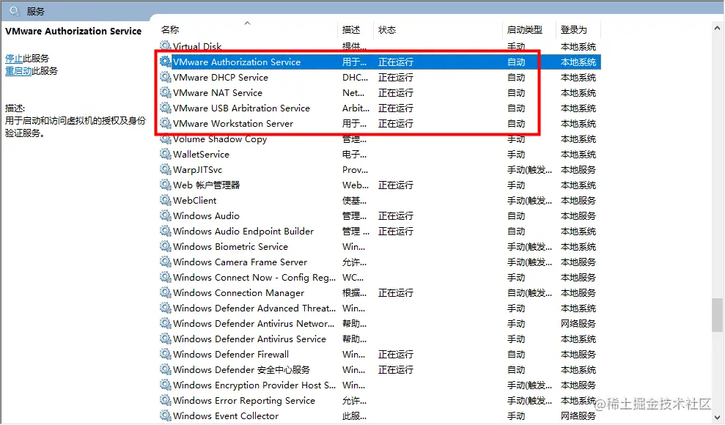
Task: Select Windows Audio name
Action: (x=206, y=215)
